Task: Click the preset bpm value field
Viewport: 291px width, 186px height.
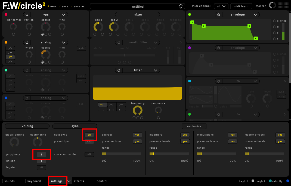Action: tap(89, 142)
